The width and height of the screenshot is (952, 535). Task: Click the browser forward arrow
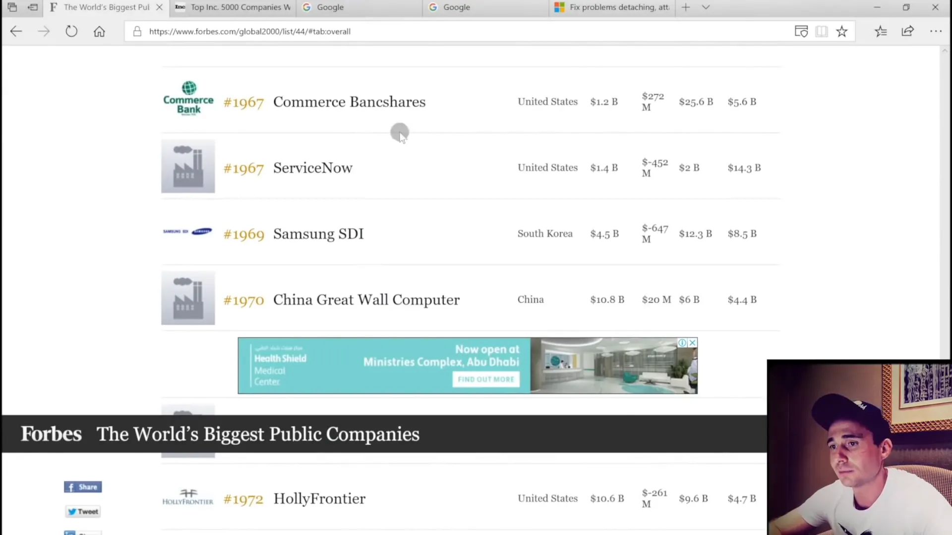[44, 31]
